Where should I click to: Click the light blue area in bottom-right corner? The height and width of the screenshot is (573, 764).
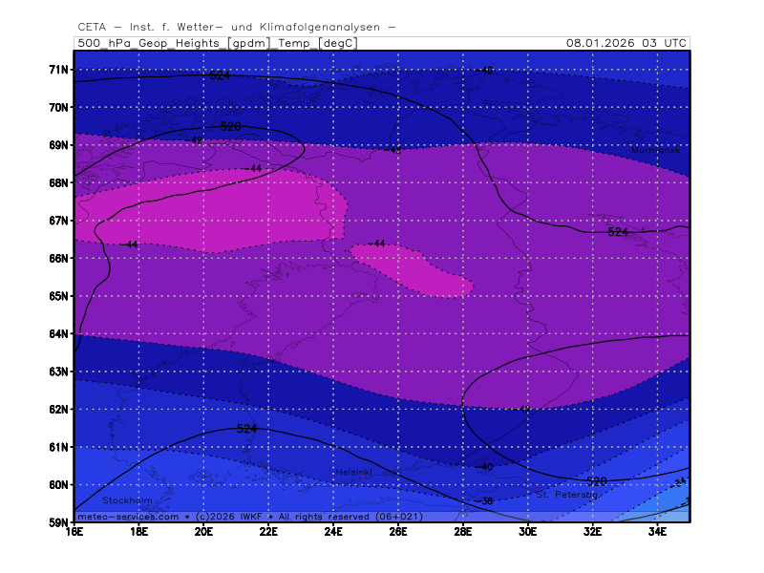676,511
